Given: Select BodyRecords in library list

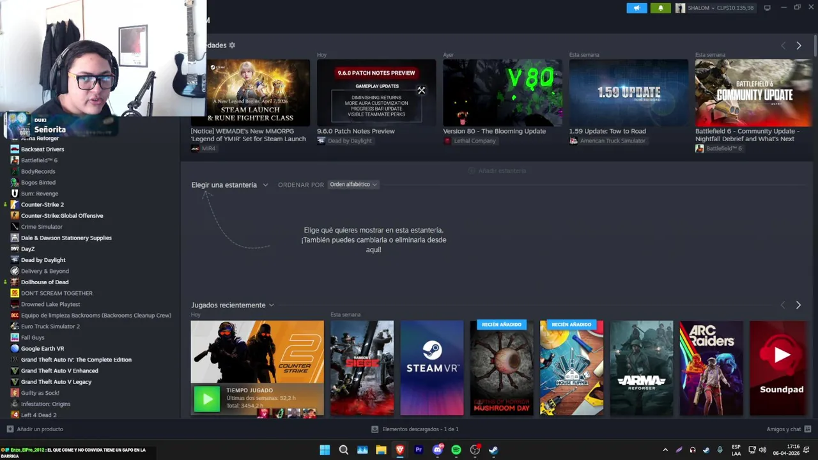Looking at the screenshot, I should pyautogui.click(x=38, y=171).
